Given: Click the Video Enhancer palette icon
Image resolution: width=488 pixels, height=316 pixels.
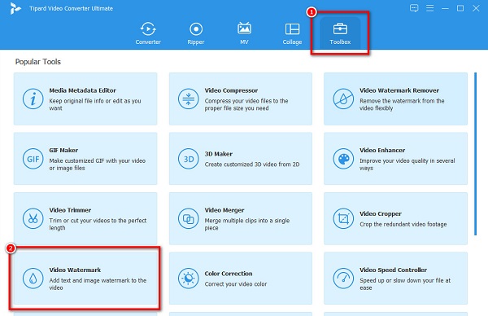Looking at the screenshot, I should [x=343, y=159].
